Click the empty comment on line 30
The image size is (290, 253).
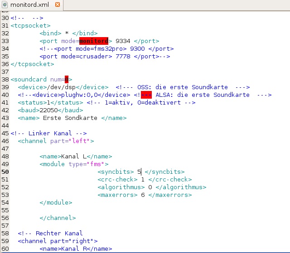pyautogui.click(x=27, y=18)
